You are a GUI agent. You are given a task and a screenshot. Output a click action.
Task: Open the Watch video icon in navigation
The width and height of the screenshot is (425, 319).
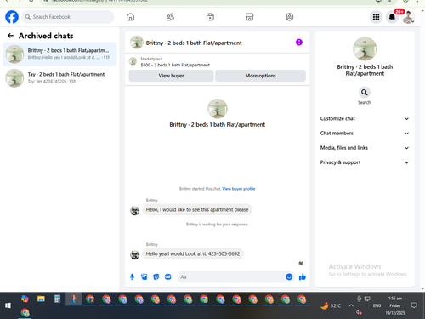click(x=210, y=17)
